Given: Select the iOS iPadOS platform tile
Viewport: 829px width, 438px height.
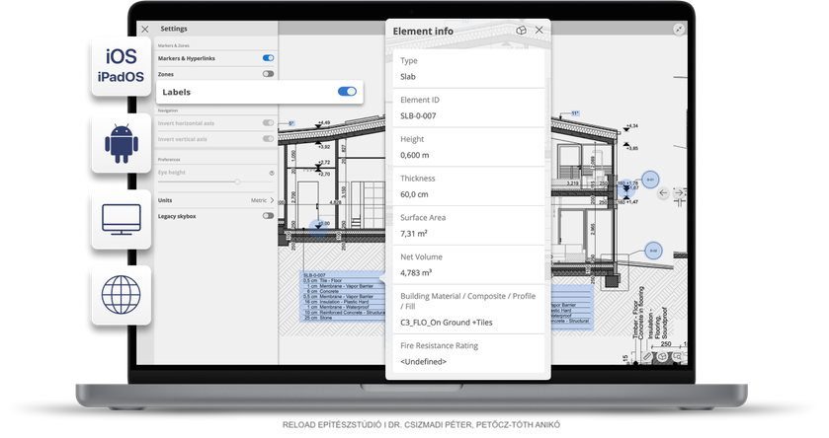Looking at the screenshot, I should [x=122, y=67].
